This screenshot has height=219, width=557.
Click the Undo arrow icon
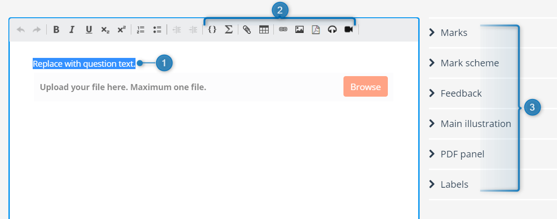pyautogui.click(x=21, y=30)
